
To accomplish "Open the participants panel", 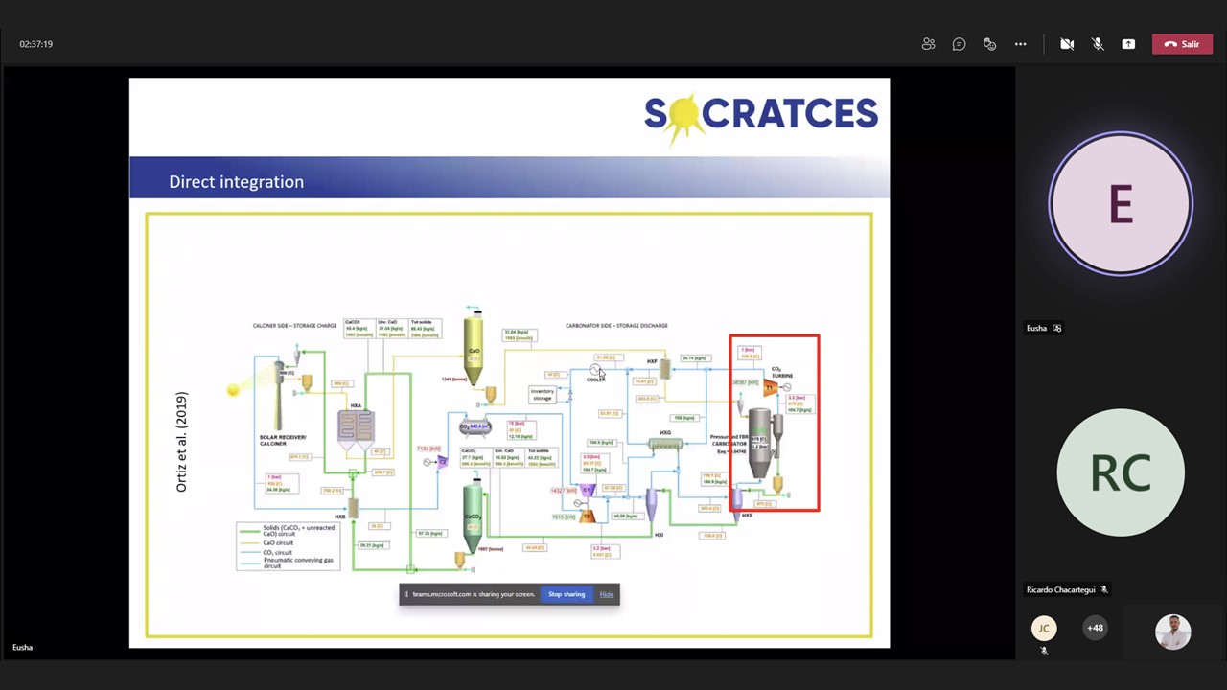I will click(928, 44).
